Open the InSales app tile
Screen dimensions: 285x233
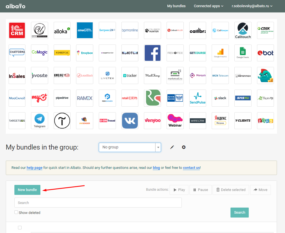[17, 75]
